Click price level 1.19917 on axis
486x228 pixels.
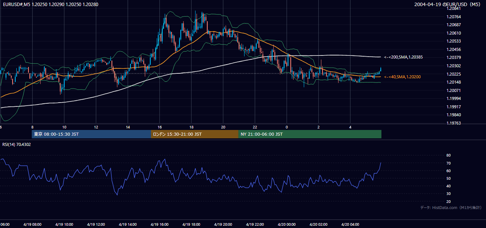point(454,107)
